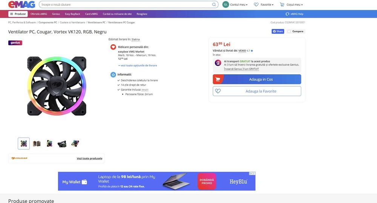Open the Cosul meu dropdown

click(294, 5)
